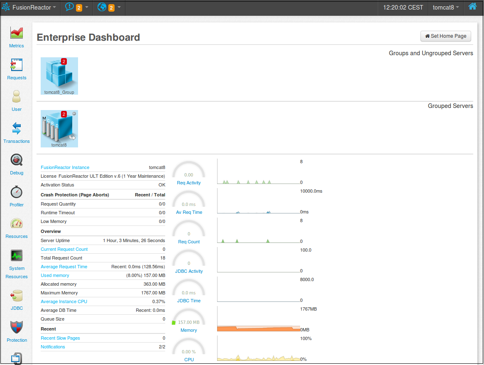Viewport: 484px width, 365px height.
Task: Click the Metrics sidebar label
Action: click(16, 46)
